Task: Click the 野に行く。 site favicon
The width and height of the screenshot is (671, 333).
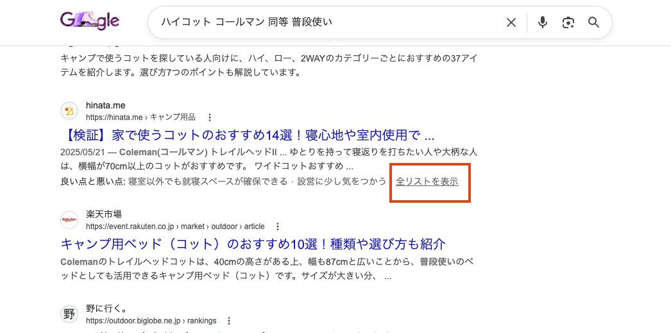Action: pyautogui.click(x=69, y=314)
